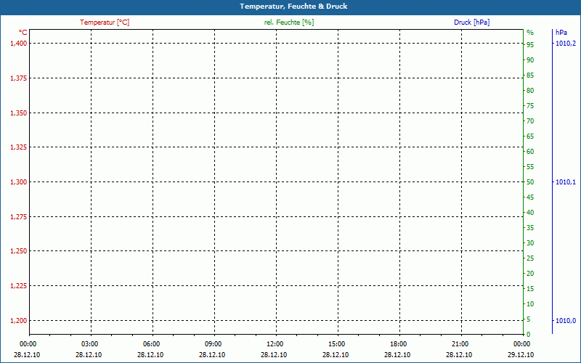
Task: Click the 03:00 time axis label
Action: 89,344
